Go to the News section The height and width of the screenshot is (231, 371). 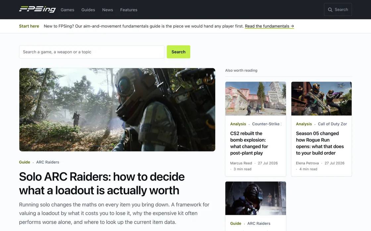point(108,10)
